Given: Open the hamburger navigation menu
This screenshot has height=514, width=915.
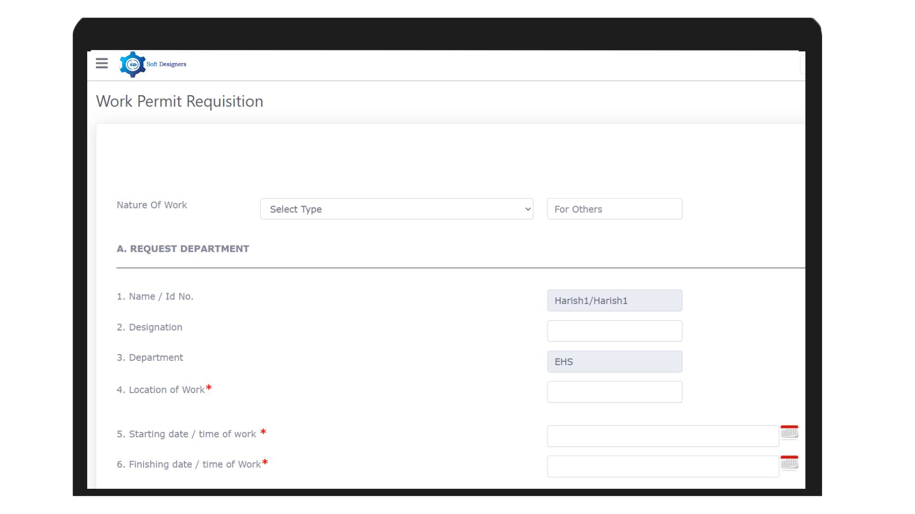Looking at the screenshot, I should (x=102, y=63).
